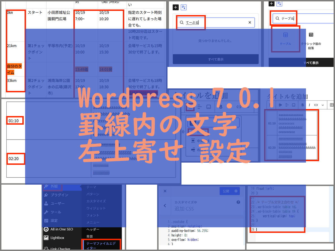This screenshot has height=251, width=335.
Task: Click the sliders icon beside 設定
Action: tap(46, 220)
